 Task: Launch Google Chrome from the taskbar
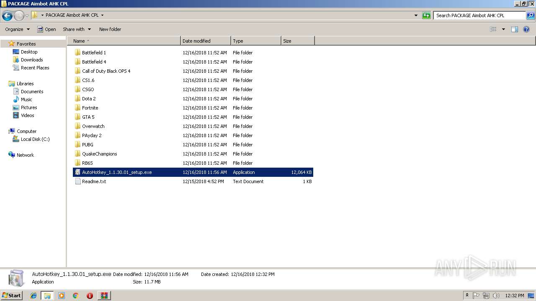(76, 296)
